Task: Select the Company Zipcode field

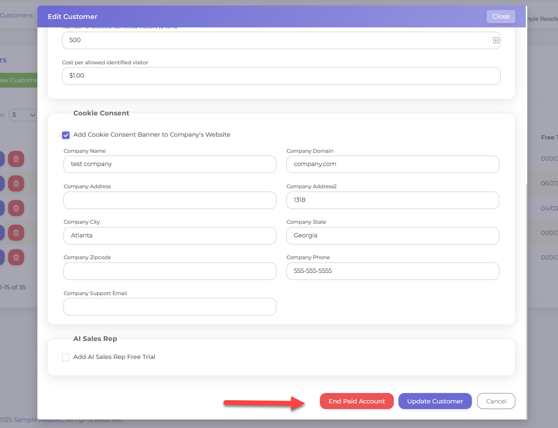Action: 169,271
